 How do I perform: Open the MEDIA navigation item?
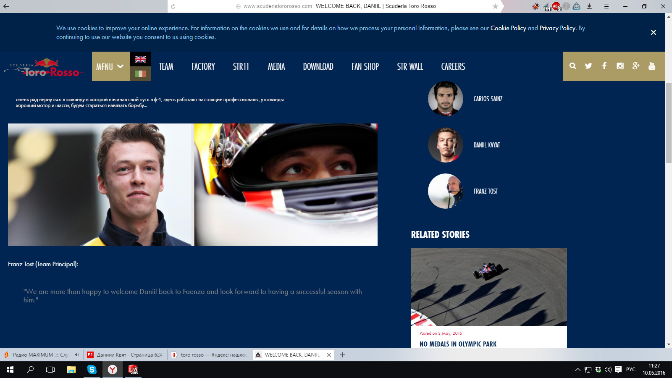[x=276, y=66]
